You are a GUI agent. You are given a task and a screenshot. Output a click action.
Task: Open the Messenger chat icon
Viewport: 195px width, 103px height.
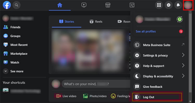[x=169, y=5]
